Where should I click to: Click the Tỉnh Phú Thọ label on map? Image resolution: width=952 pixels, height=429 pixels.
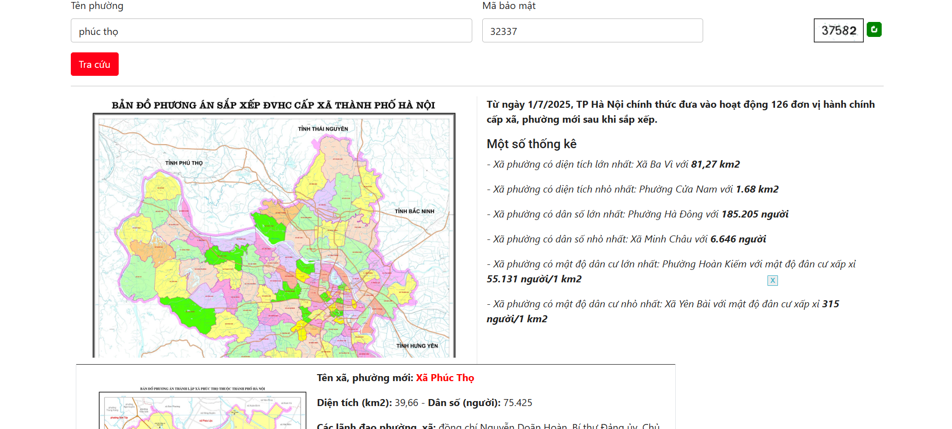click(184, 163)
